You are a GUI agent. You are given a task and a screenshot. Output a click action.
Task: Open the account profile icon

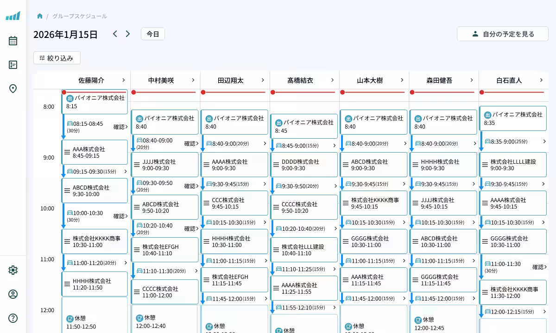coord(13,294)
